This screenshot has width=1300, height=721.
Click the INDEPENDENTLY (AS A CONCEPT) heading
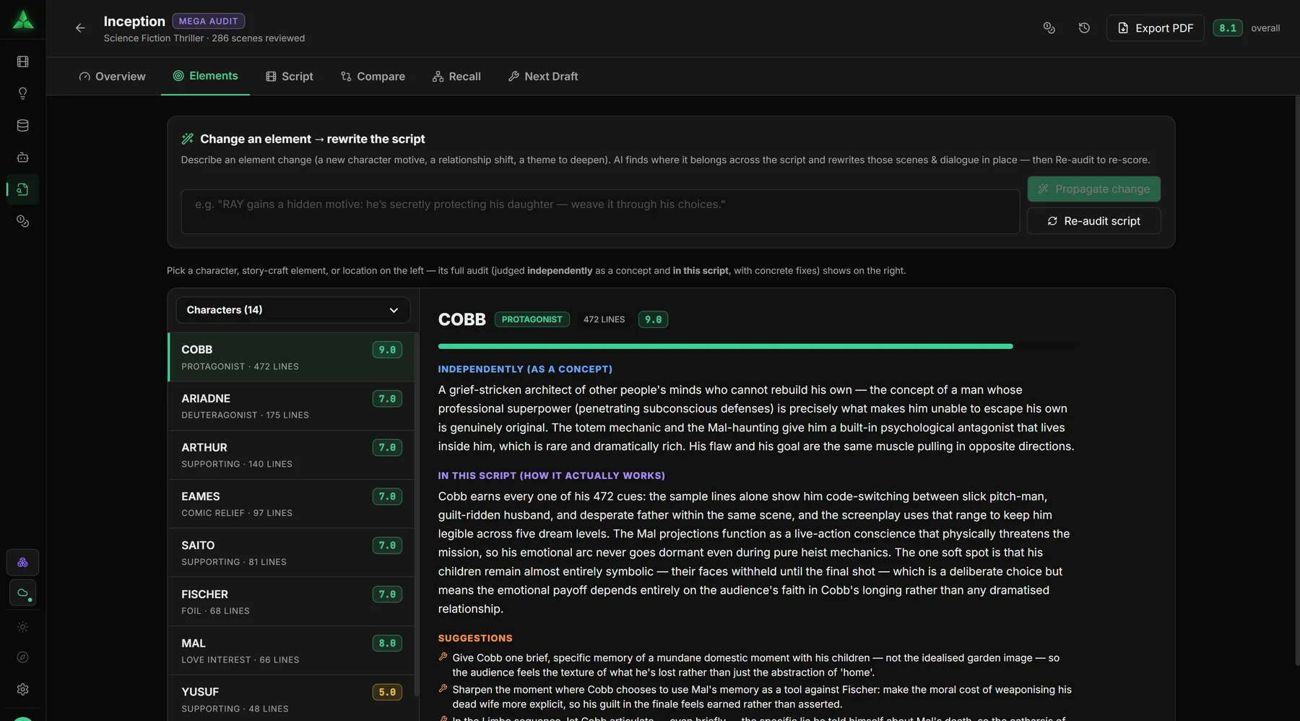coord(525,369)
